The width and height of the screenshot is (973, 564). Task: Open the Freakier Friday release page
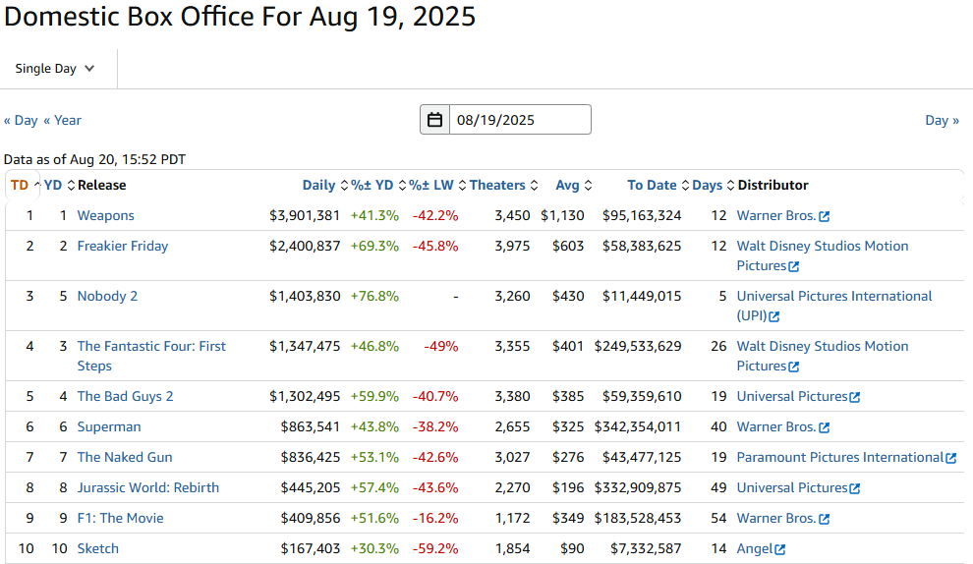(122, 246)
